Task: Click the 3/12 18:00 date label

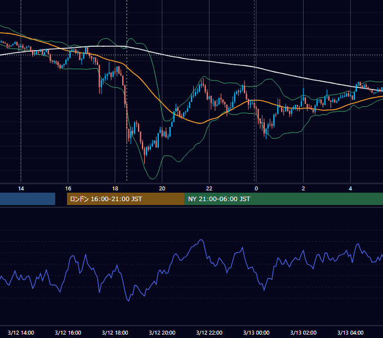Action: (x=115, y=332)
